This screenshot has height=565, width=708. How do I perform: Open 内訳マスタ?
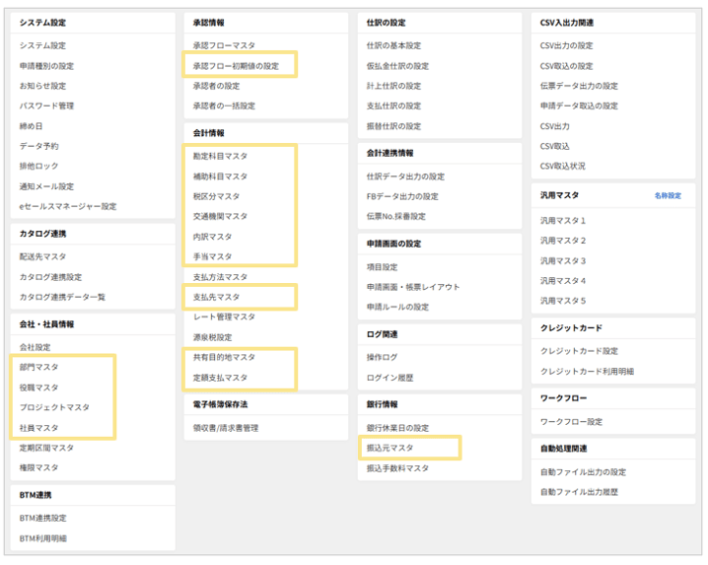(212, 237)
